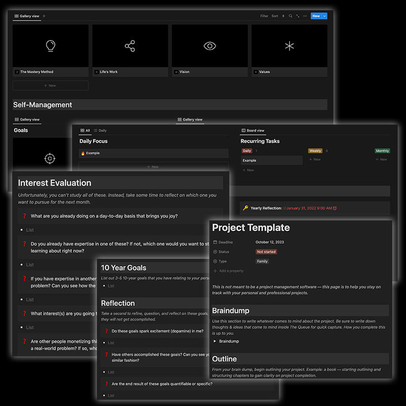Switch to the Daily tab in Daily Focus
The image size is (406, 406).
(x=100, y=130)
